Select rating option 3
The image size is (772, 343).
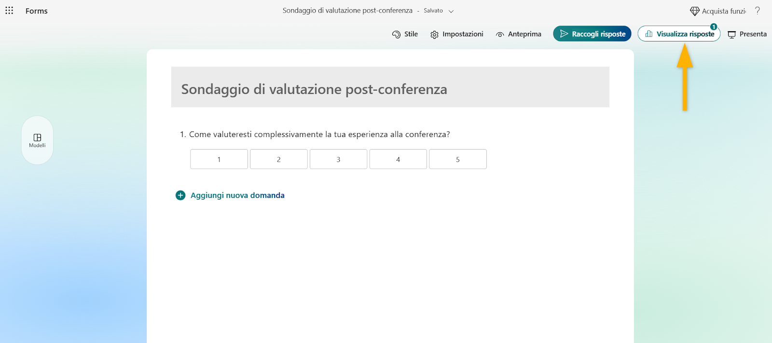point(338,159)
